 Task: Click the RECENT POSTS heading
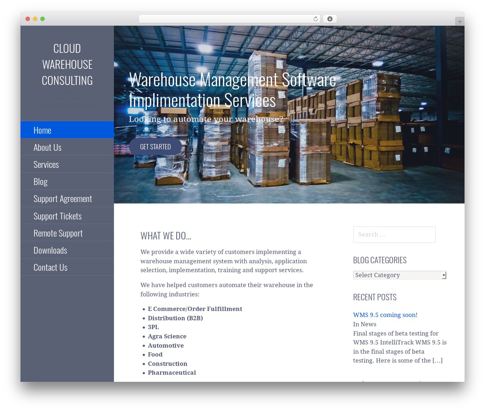(375, 297)
